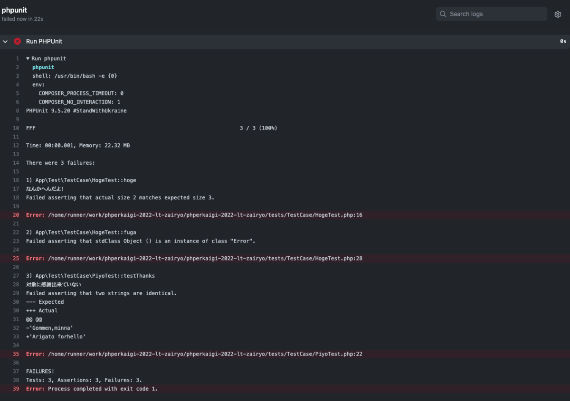Screen dimensions: 570x401
Task: Click '3 / 3 (100%)' progress text
Action: click(258, 128)
